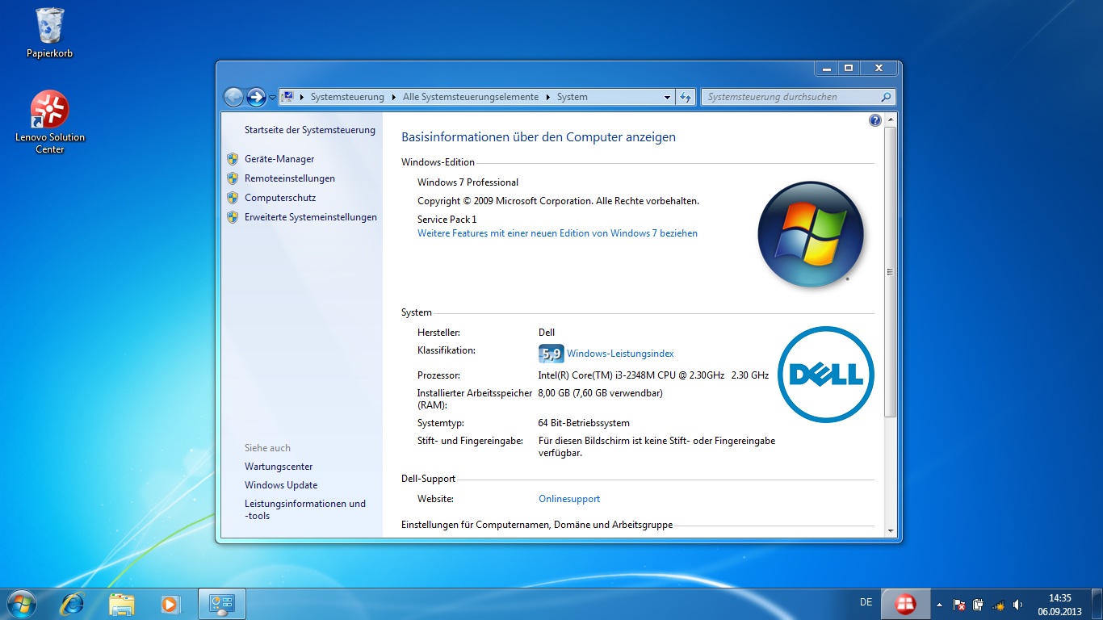Click the heading 'Basisinformationen über den Computer anzeigen'
Viewport: 1103px width, 620px height.
[539, 137]
